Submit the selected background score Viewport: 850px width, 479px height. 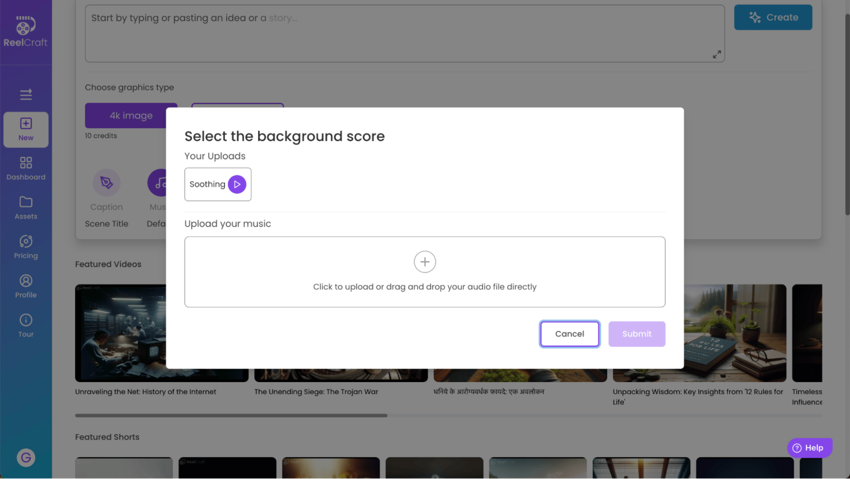pyautogui.click(x=636, y=334)
